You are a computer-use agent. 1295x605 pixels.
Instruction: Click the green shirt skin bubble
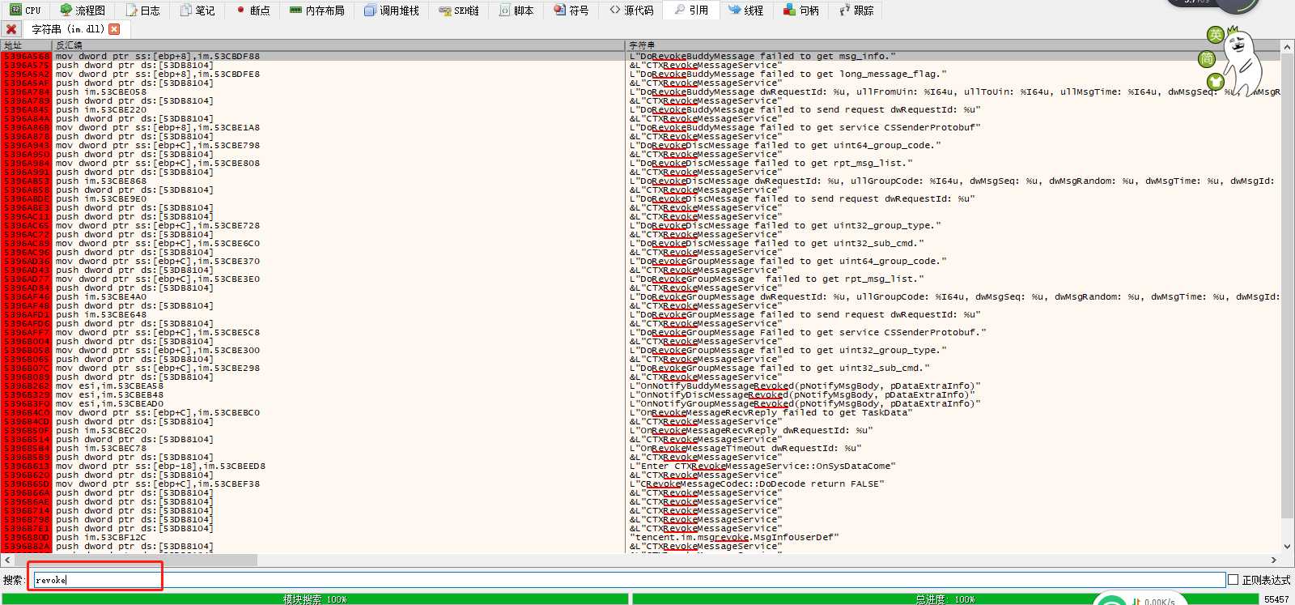point(1215,82)
